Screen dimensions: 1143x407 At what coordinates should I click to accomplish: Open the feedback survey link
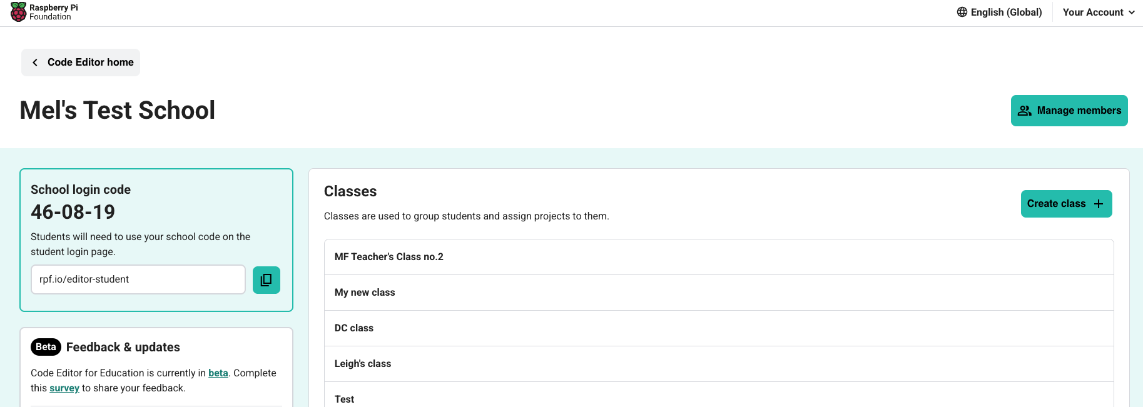coord(64,388)
